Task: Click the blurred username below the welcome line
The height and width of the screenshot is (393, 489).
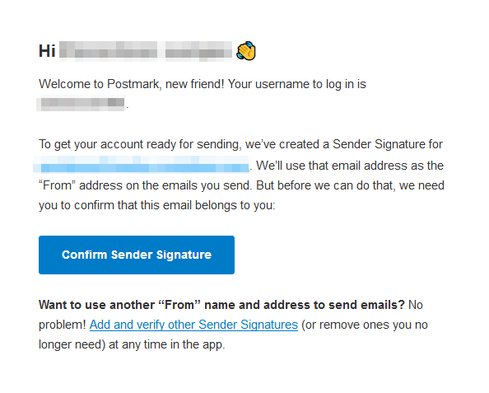Action: [x=81, y=103]
